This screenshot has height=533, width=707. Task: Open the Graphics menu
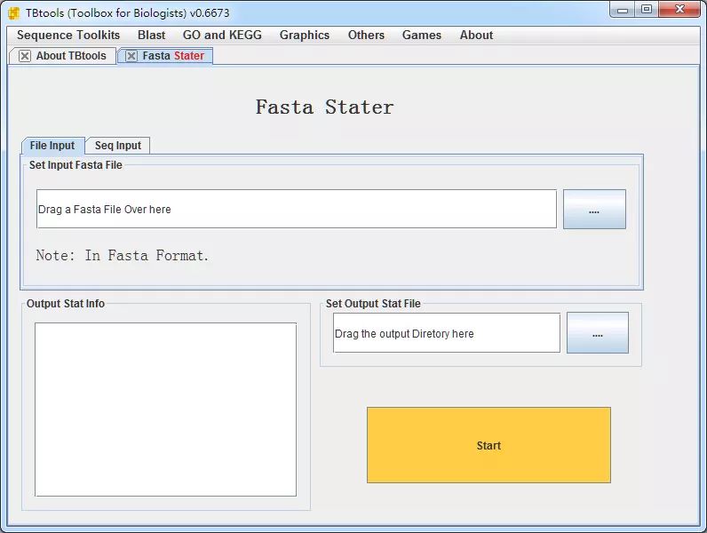coord(304,36)
